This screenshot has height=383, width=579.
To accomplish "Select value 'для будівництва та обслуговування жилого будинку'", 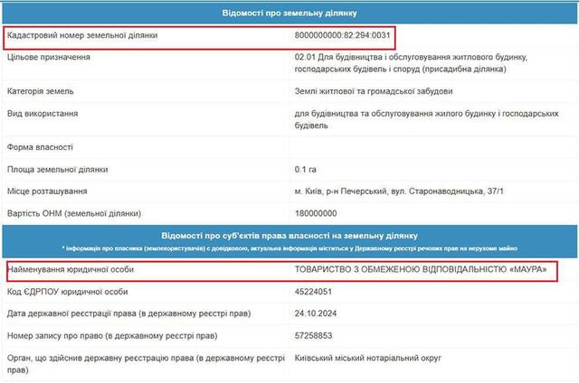I will point(426,119).
